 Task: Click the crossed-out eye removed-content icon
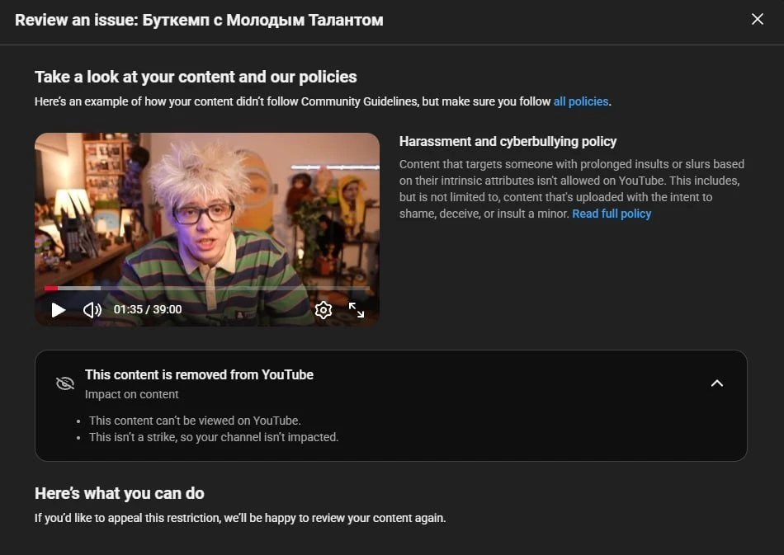point(65,383)
